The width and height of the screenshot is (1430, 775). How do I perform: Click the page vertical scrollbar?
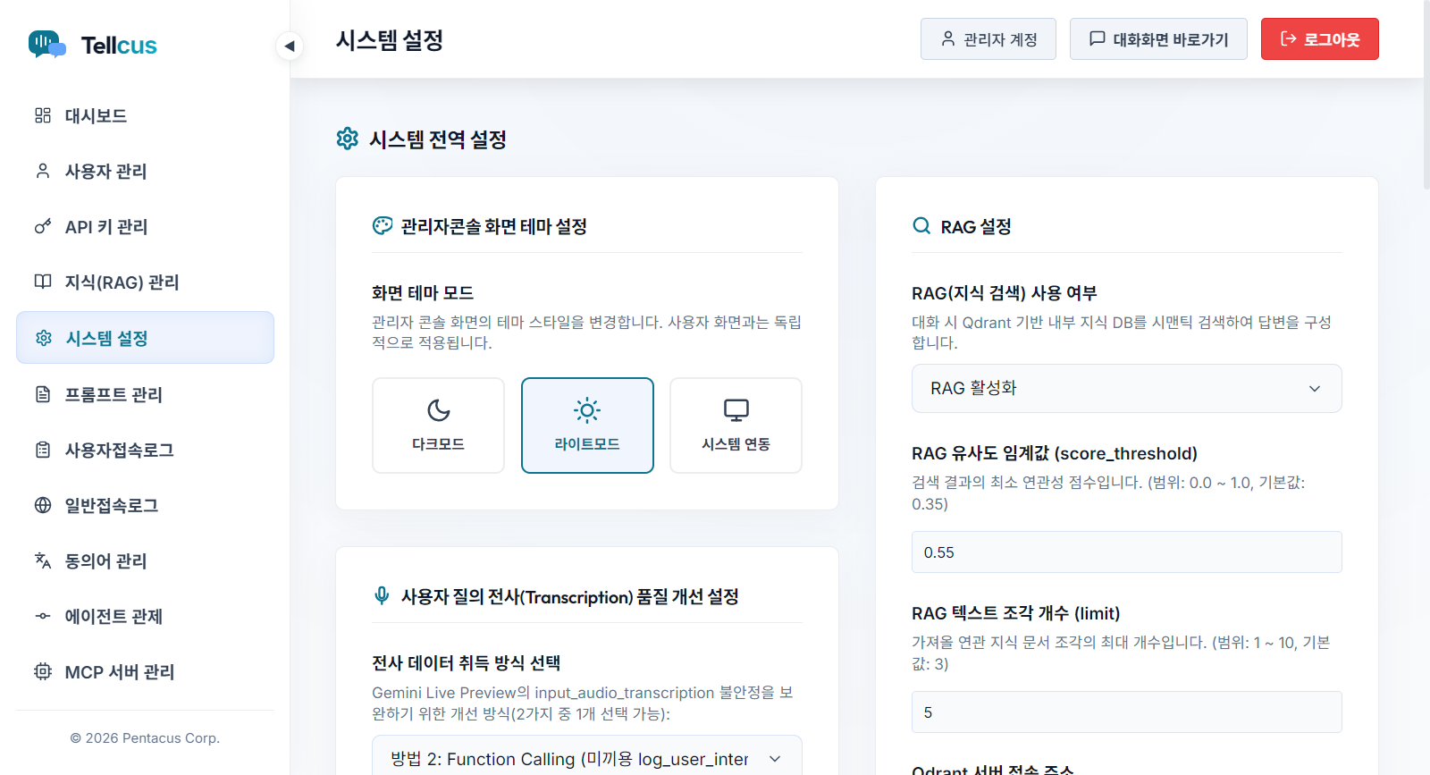pyautogui.click(x=1426, y=94)
